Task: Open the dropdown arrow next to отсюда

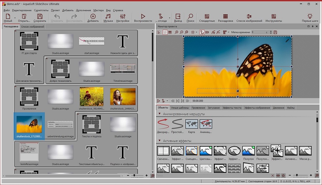Action: pos(169,18)
